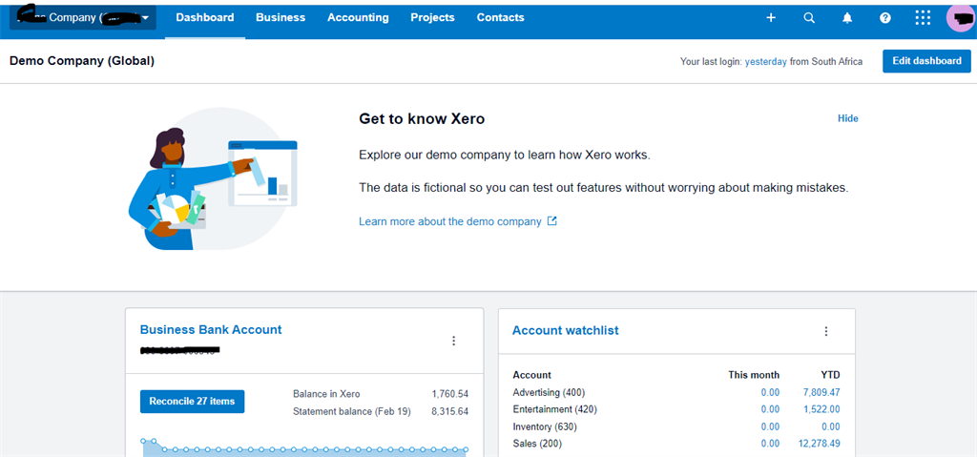Screen dimensions: 977x457
Task: Open Business Bank Account options menu
Action: [453, 341]
